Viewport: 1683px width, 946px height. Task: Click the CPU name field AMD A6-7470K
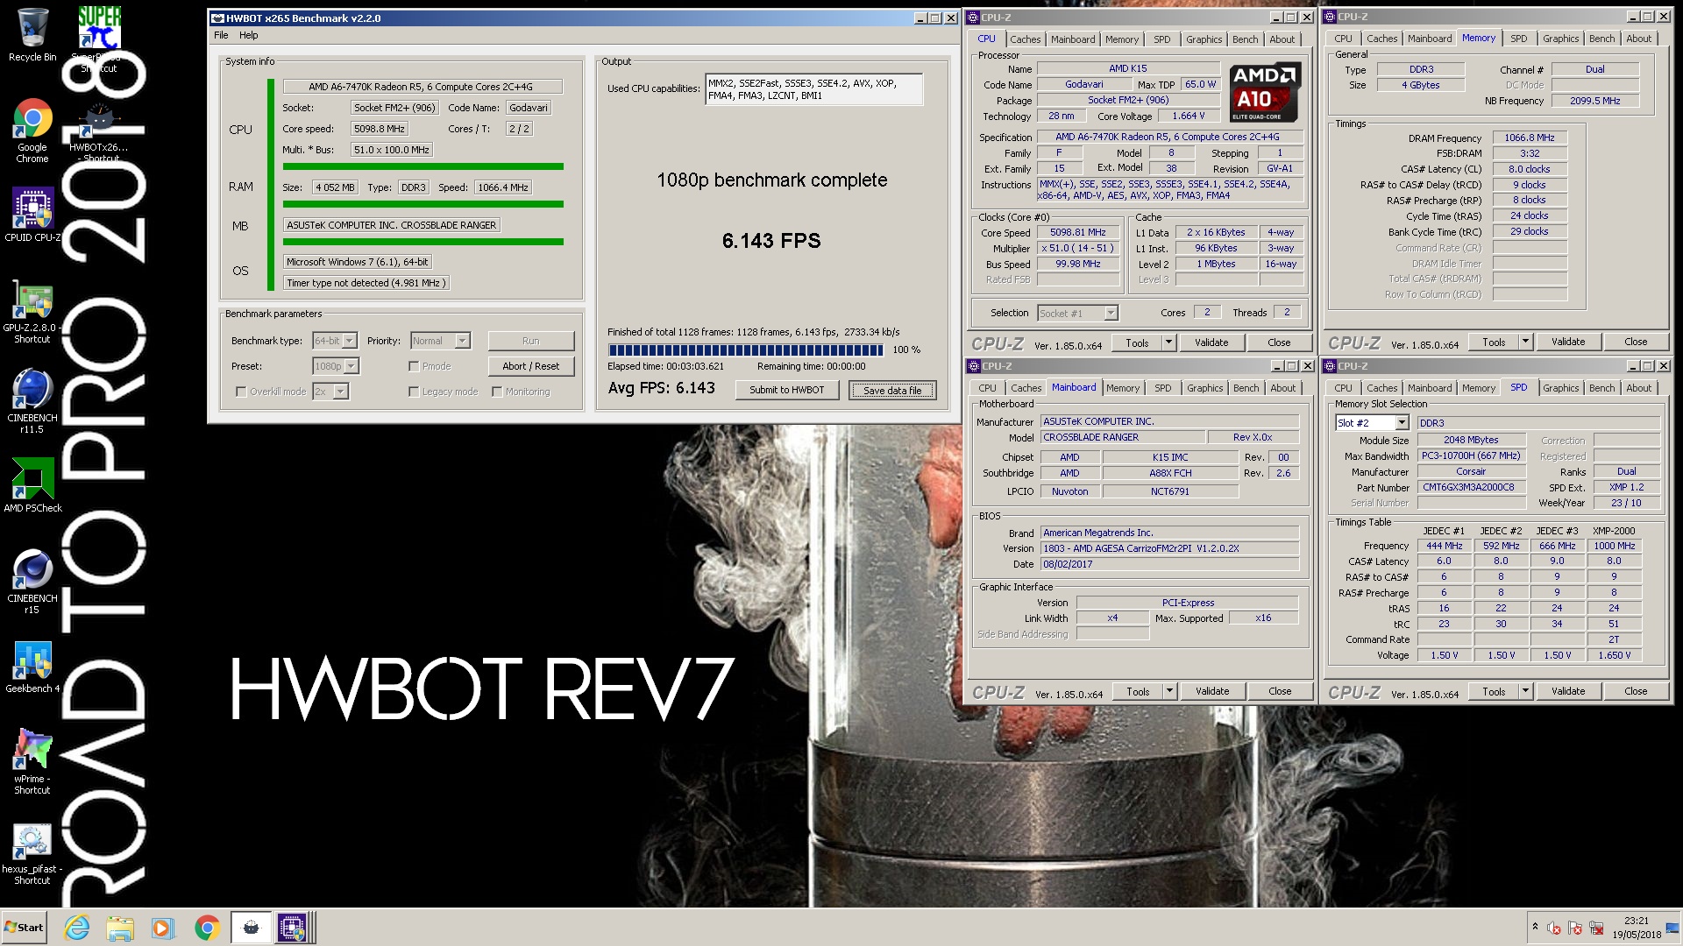(421, 87)
